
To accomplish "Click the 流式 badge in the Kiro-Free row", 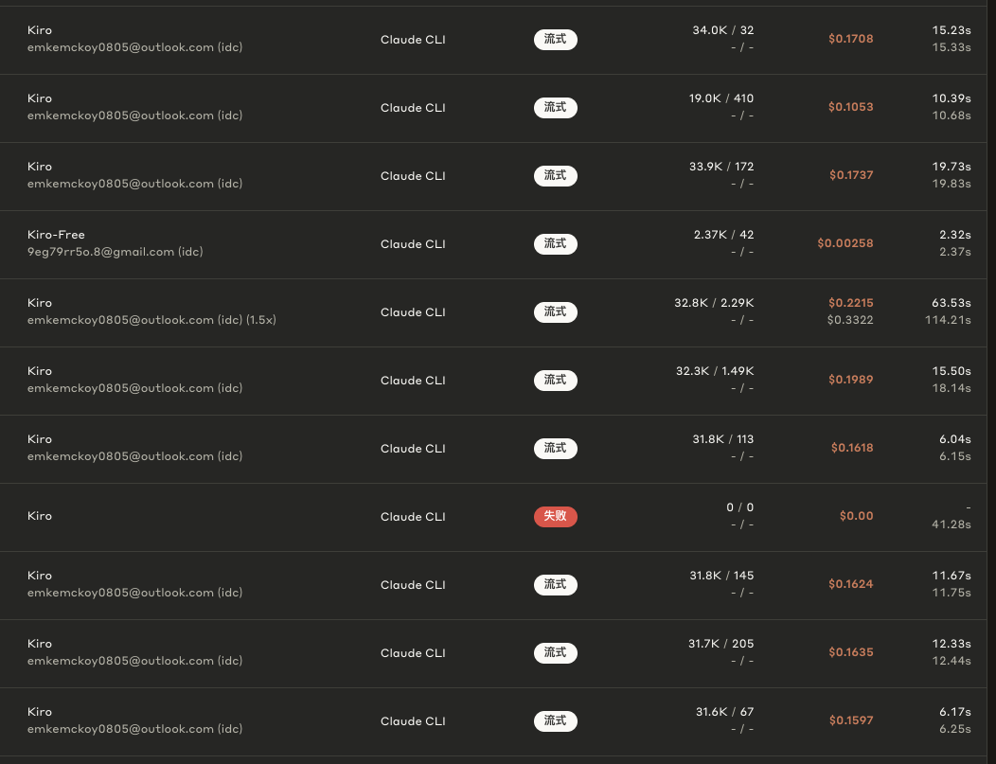I will (x=555, y=244).
